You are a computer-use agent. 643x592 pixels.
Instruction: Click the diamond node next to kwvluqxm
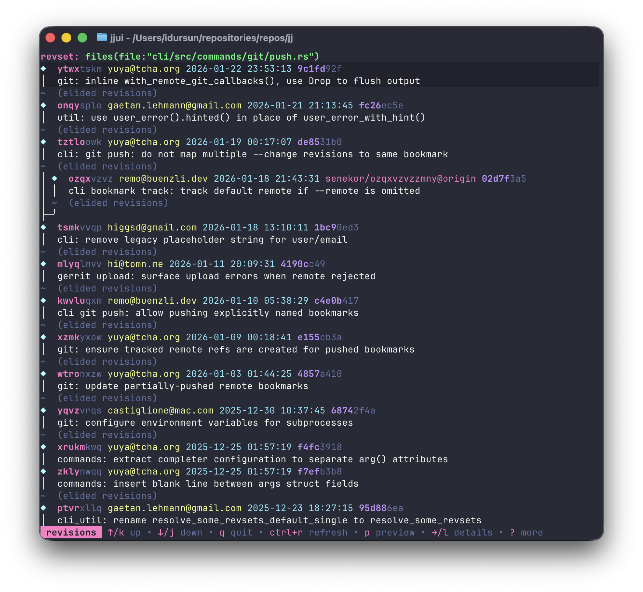[x=44, y=301]
